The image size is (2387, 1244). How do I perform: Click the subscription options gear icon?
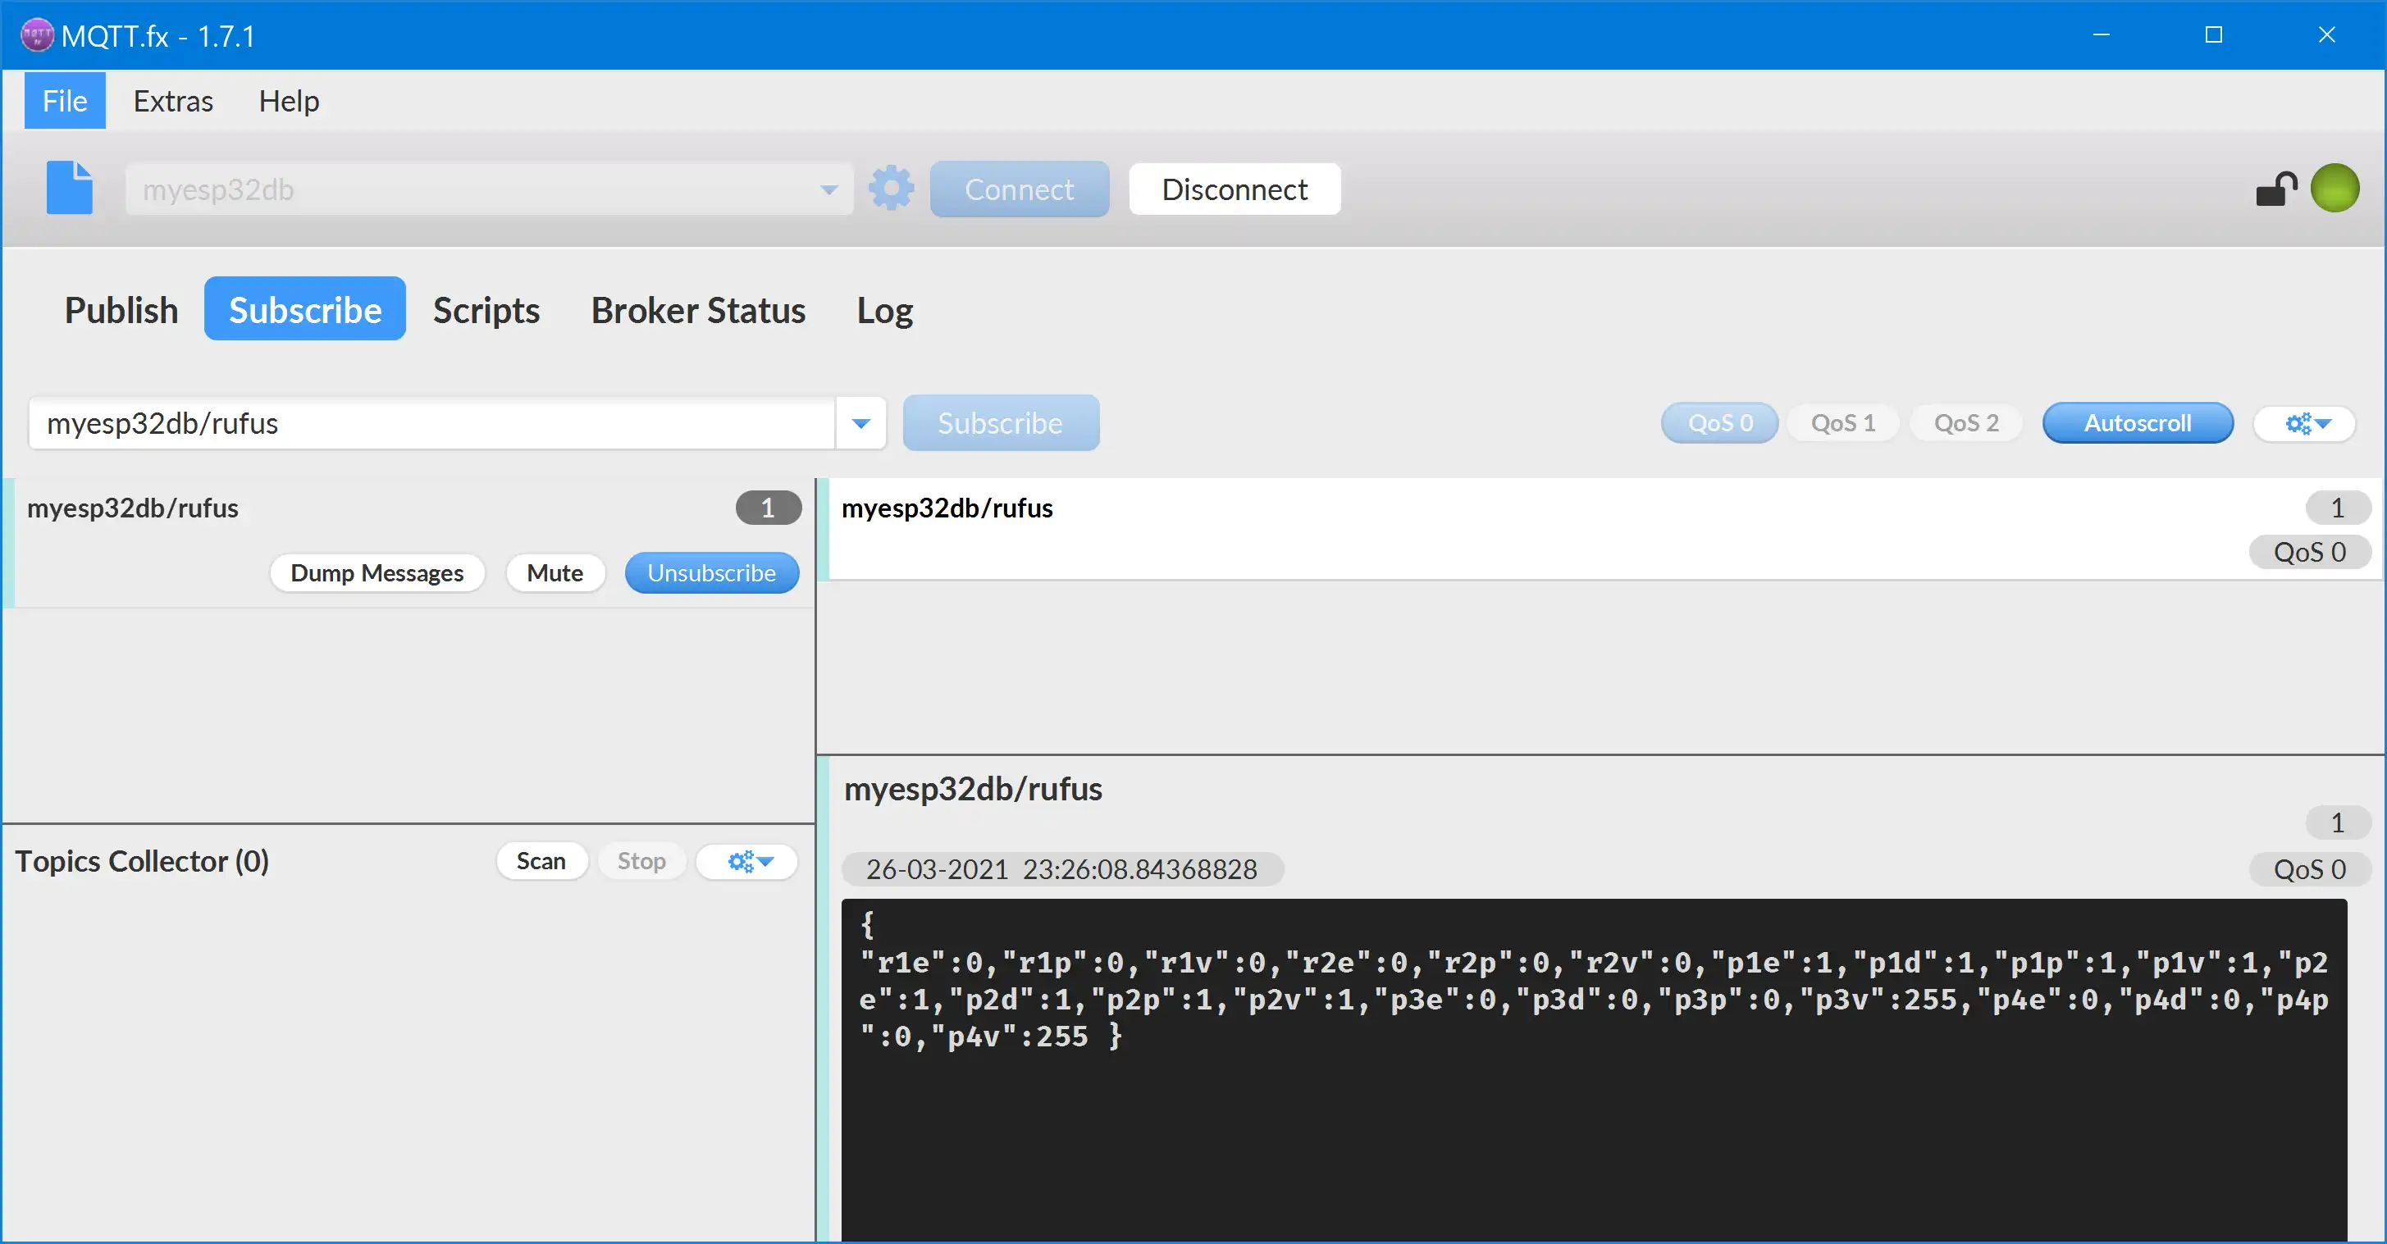coord(2307,423)
